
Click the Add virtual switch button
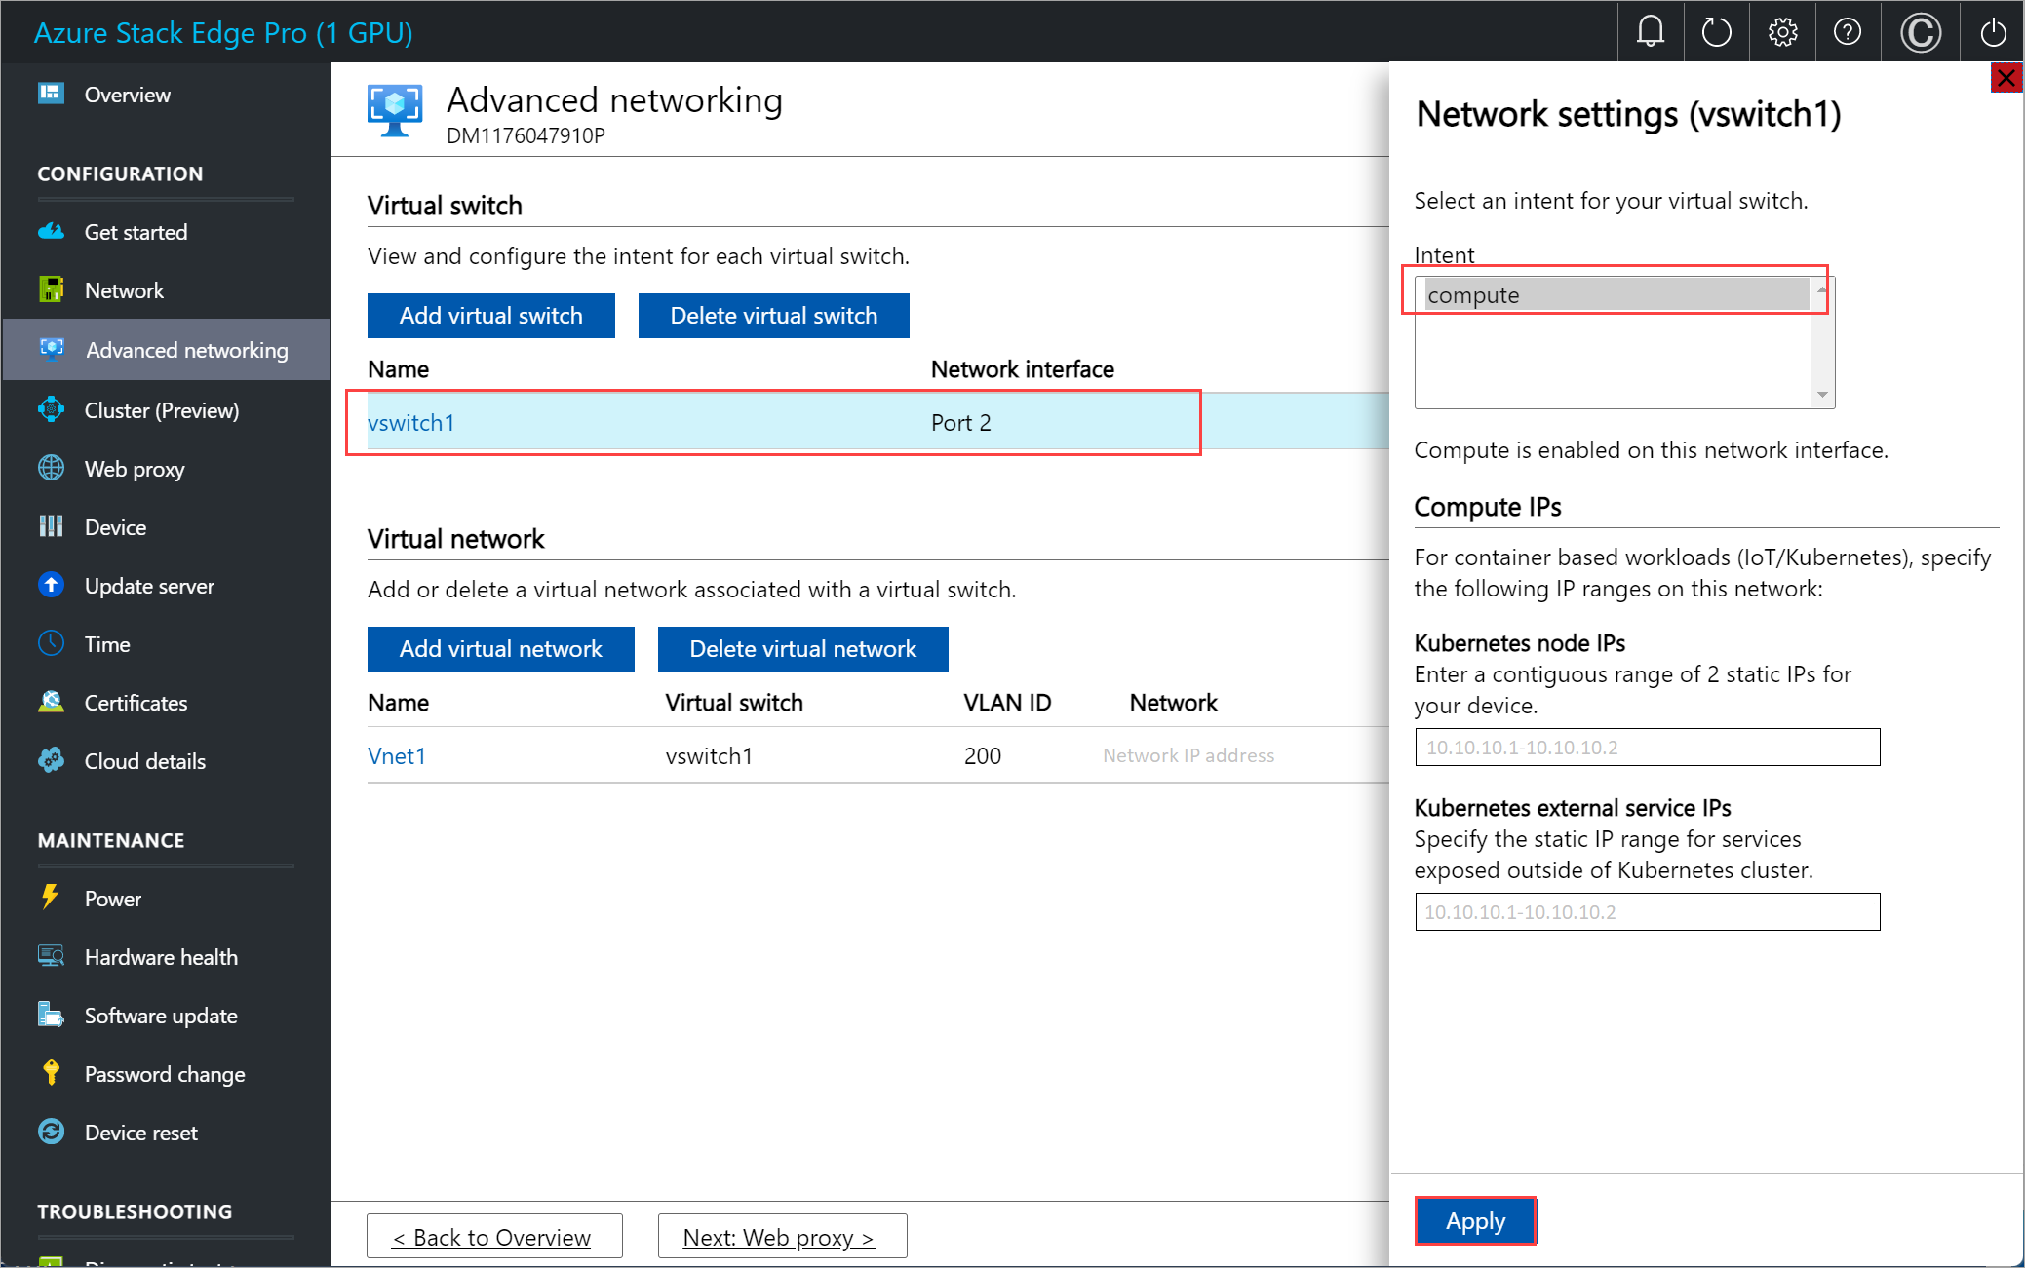pos(491,316)
